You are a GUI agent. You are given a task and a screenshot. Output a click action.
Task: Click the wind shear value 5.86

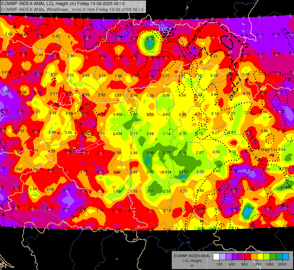point(264,131)
